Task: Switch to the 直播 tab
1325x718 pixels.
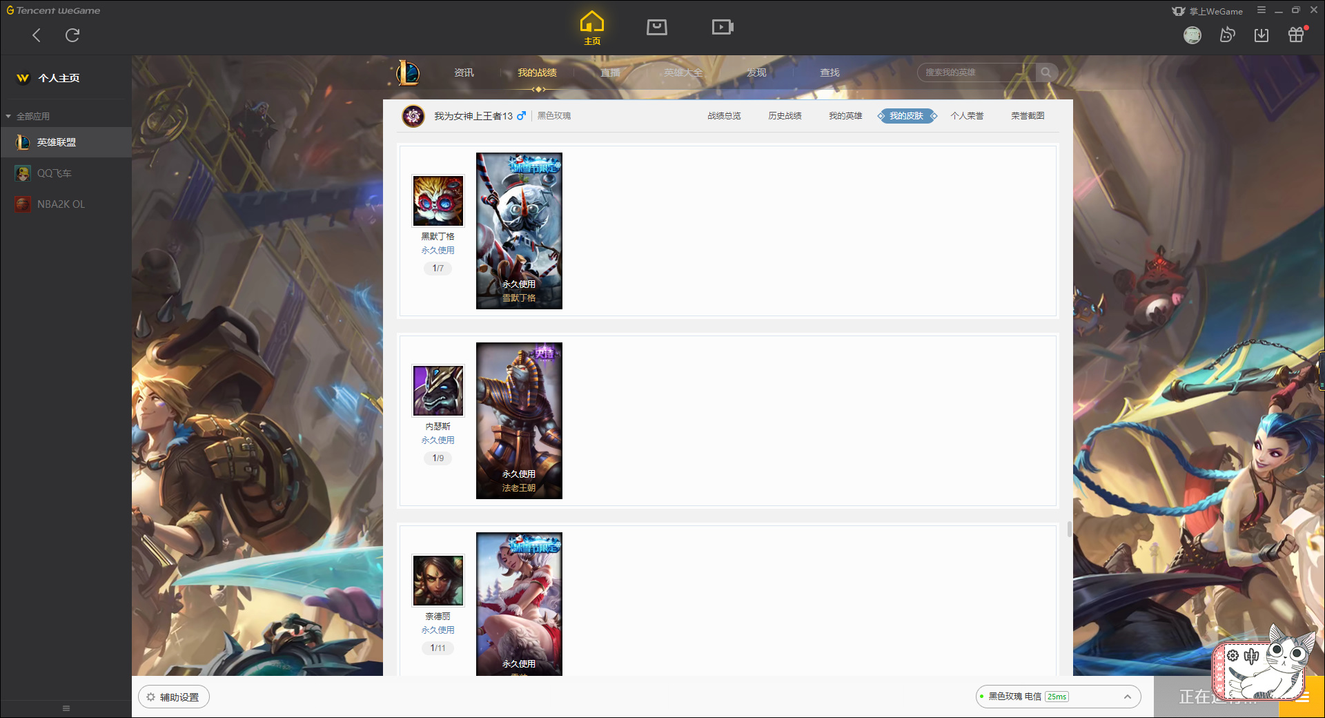Action: click(x=610, y=72)
